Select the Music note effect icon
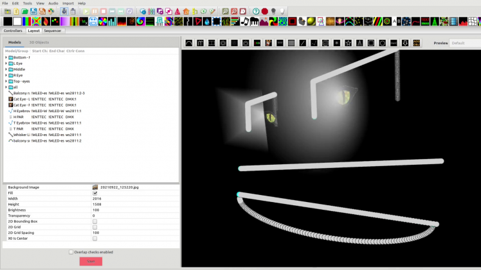481x270 pixels. (x=245, y=21)
